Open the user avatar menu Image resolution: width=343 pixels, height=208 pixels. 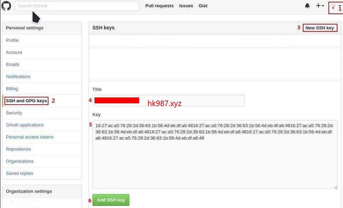point(336,7)
